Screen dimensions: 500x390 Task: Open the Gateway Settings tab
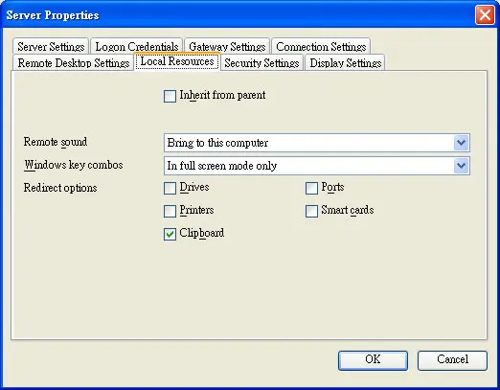(x=227, y=47)
